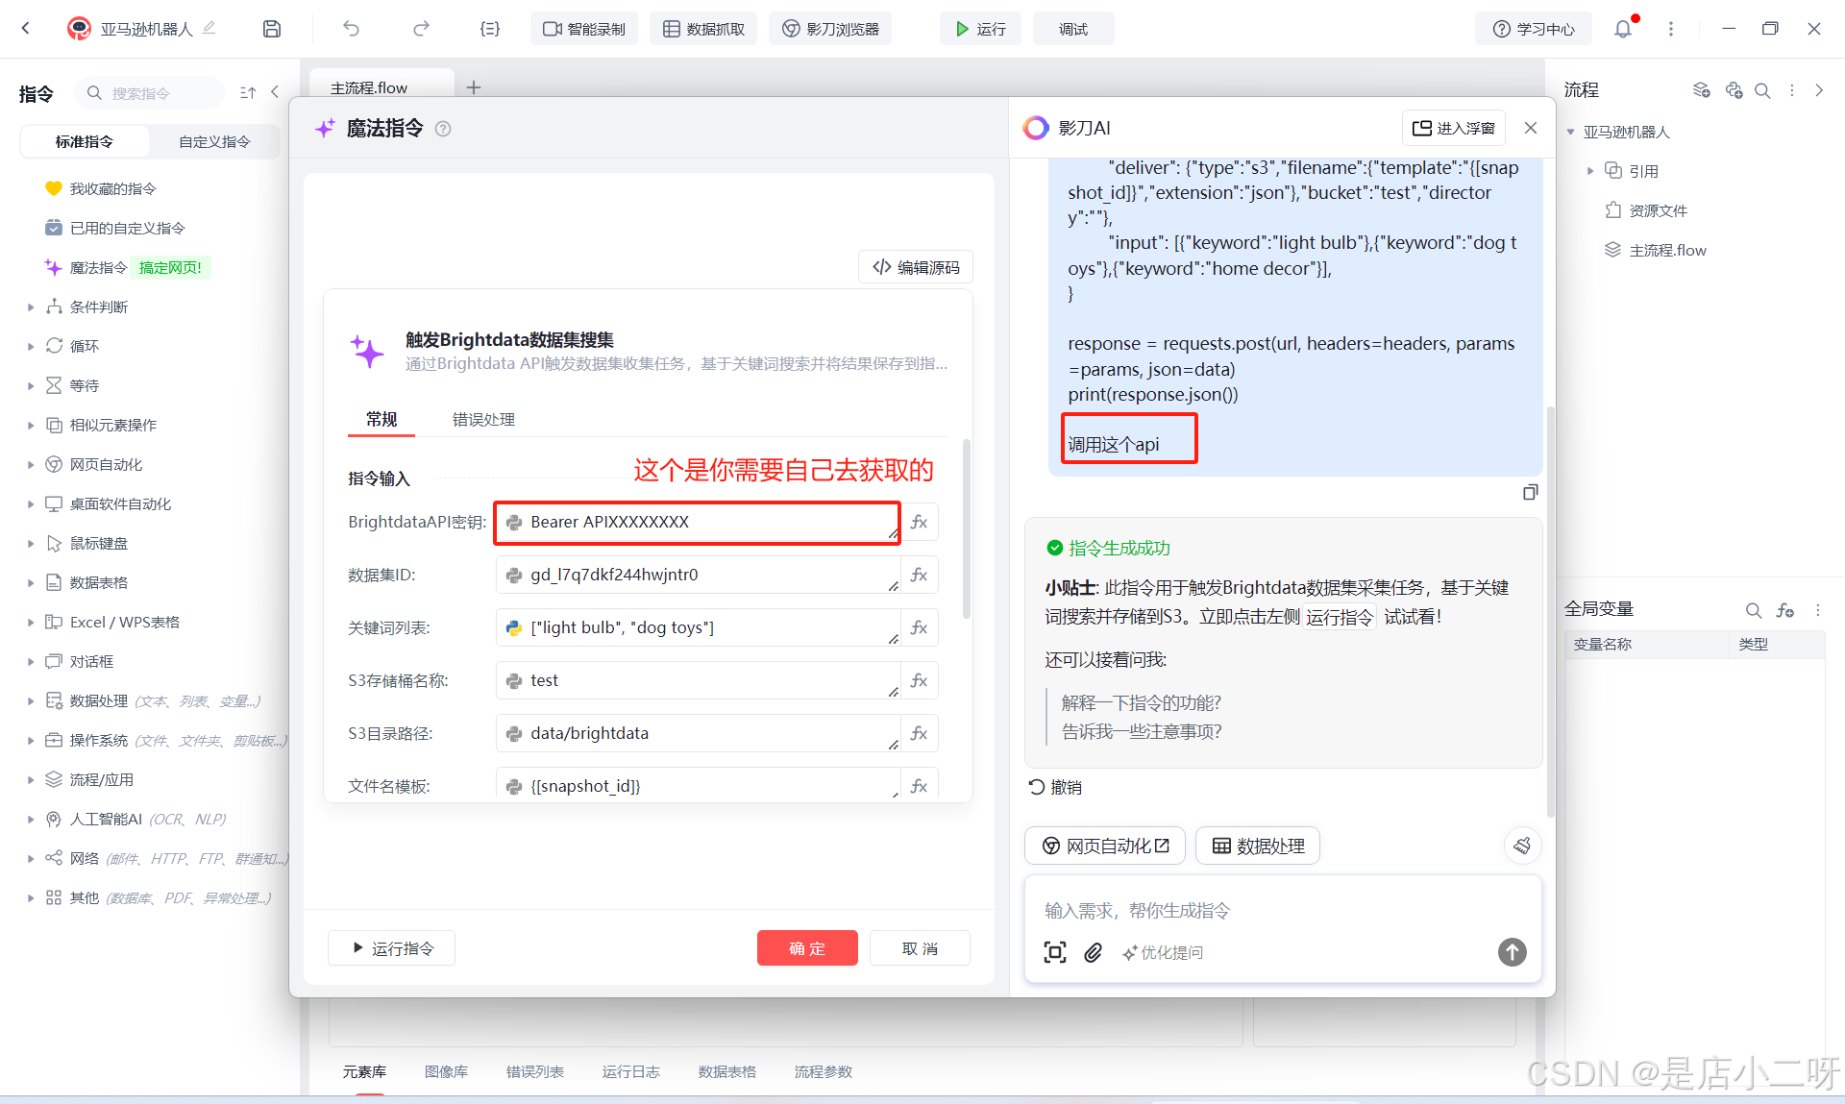Screen dimensions: 1845x1104
Task: Click the paperclip attachment icon
Action: [1093, 952]
